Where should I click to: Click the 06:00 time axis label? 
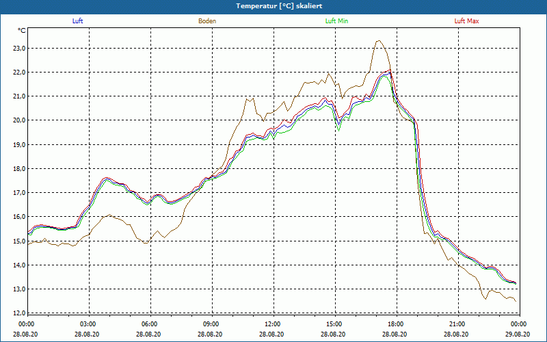click(x=148, y=324)
